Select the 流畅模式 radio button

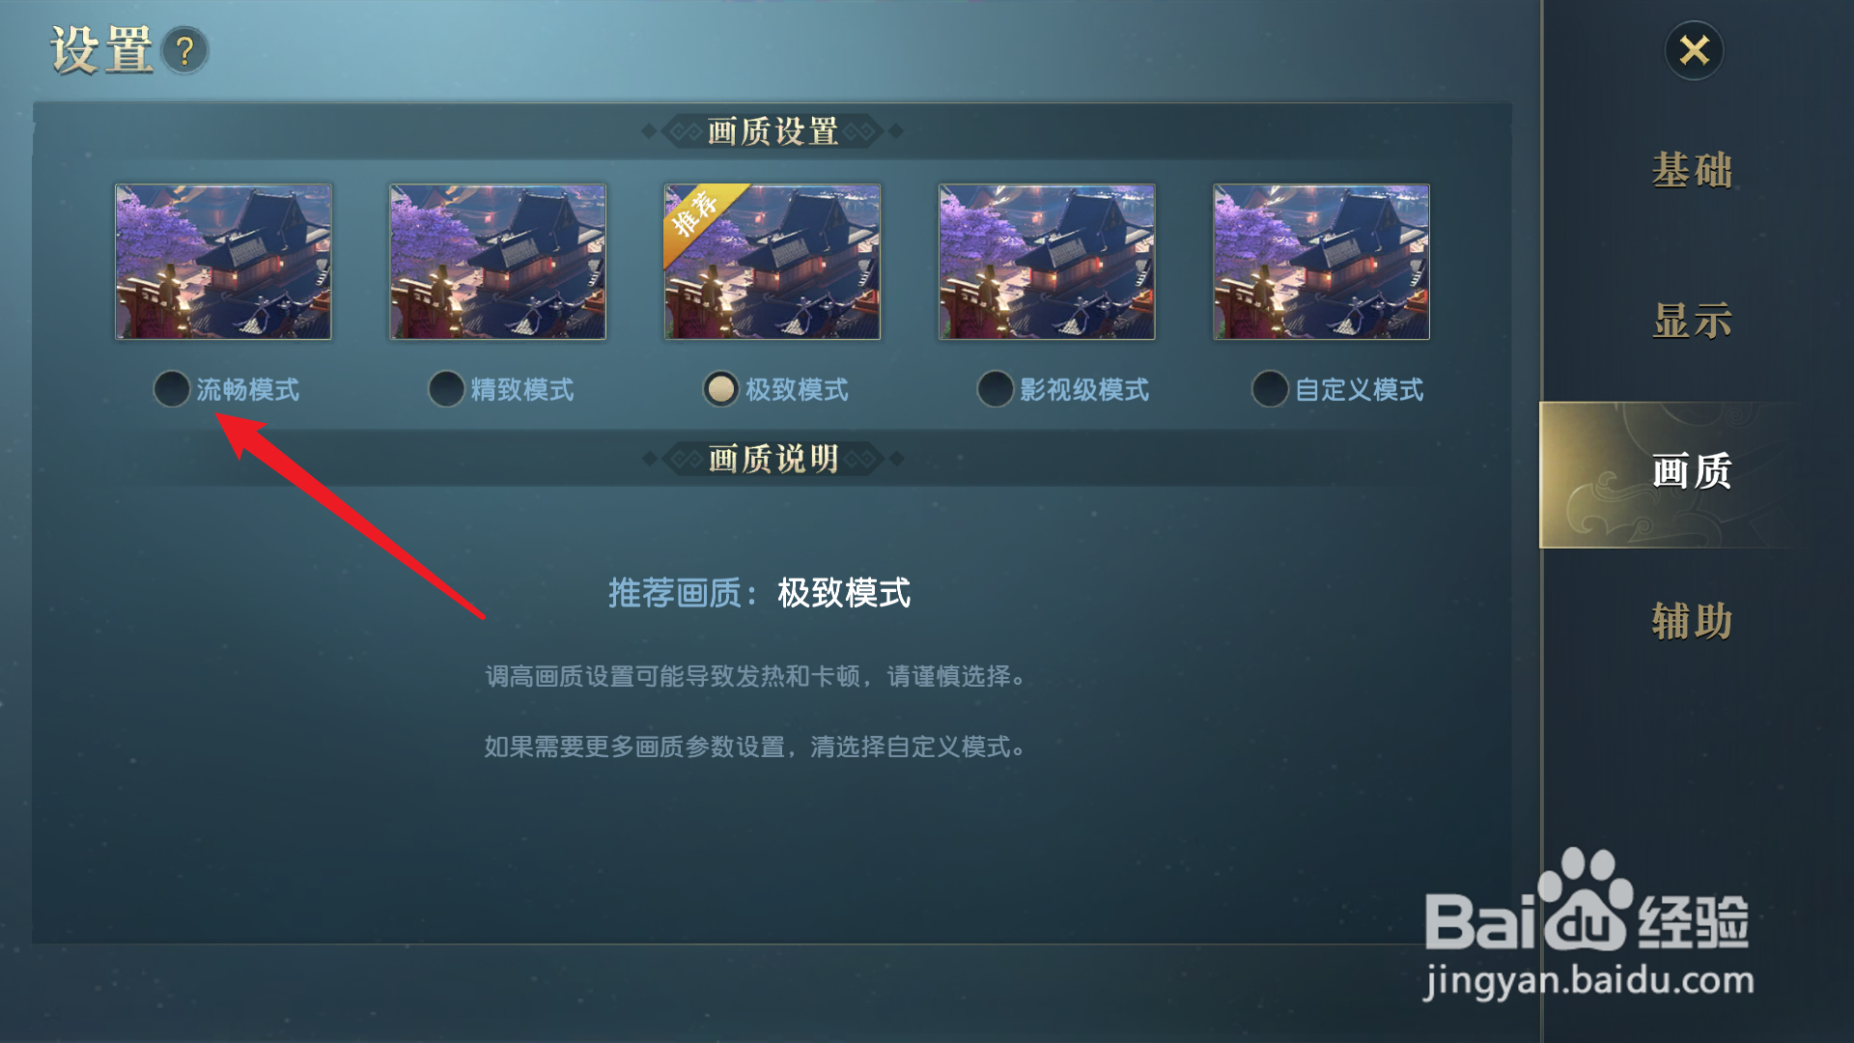[x=172, y=389]
